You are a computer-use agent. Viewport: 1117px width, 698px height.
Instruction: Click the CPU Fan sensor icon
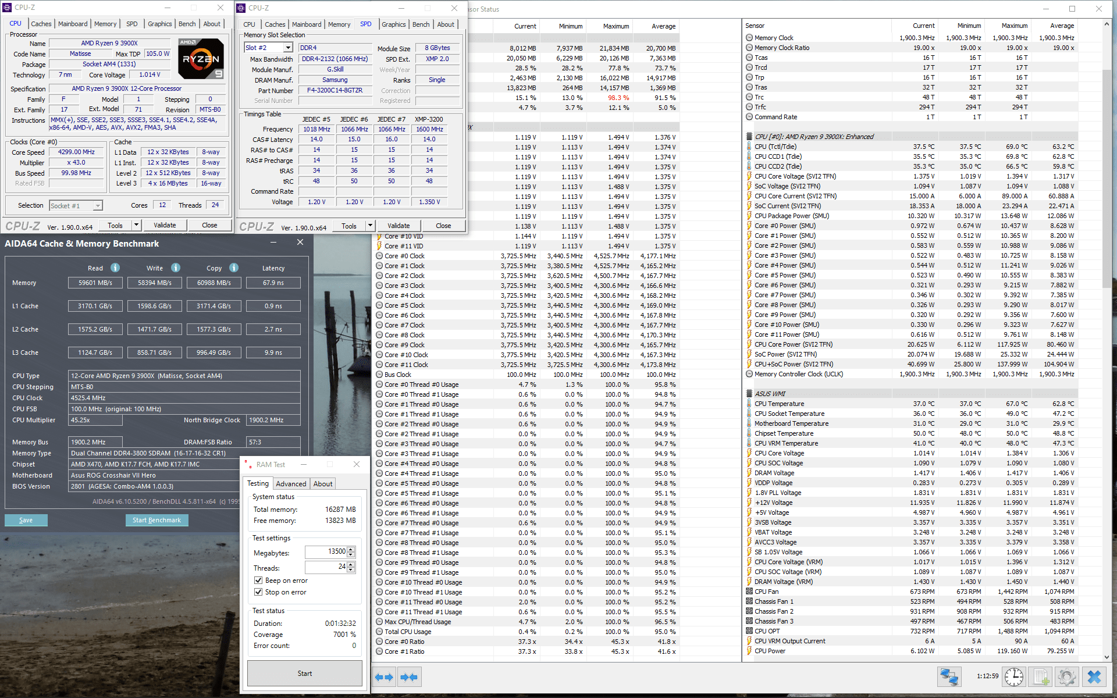749,592
